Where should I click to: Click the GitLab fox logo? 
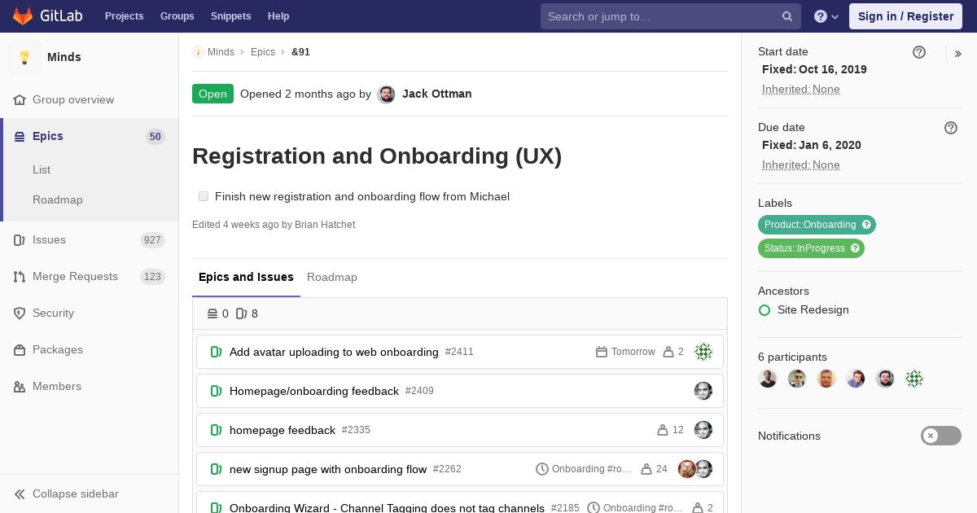tap(23, 16)
